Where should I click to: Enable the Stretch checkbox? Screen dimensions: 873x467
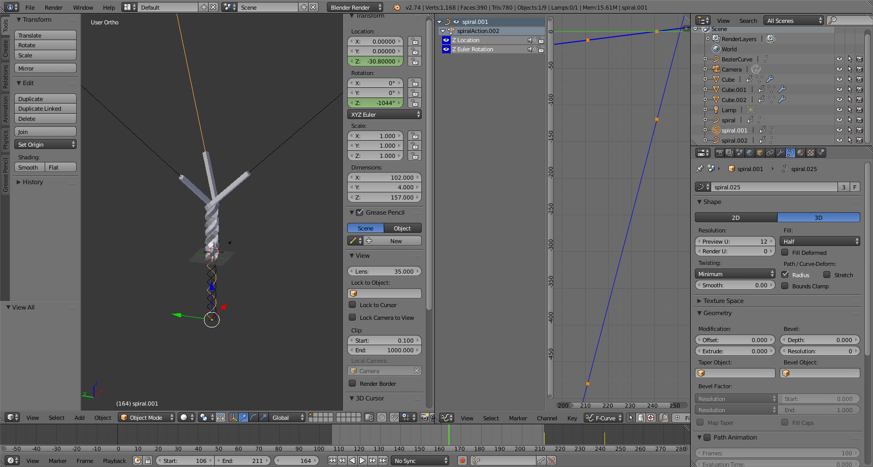pos(827,275)
